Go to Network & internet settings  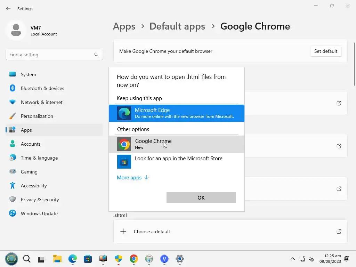coord(42,102)
